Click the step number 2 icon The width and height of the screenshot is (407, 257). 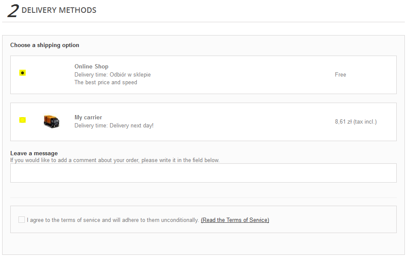point(13,11)
